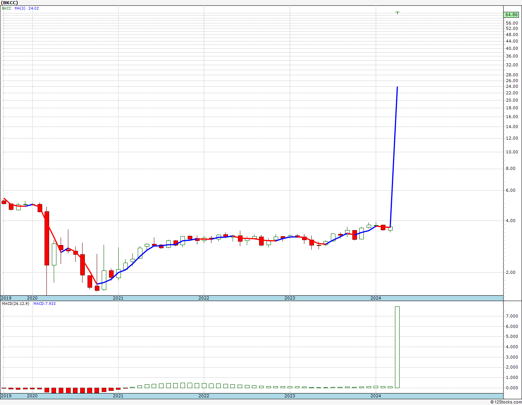Click the 26.00 price axis label
Image resolution: width=522 pixels, height=405 pixels.
point(512,81)
